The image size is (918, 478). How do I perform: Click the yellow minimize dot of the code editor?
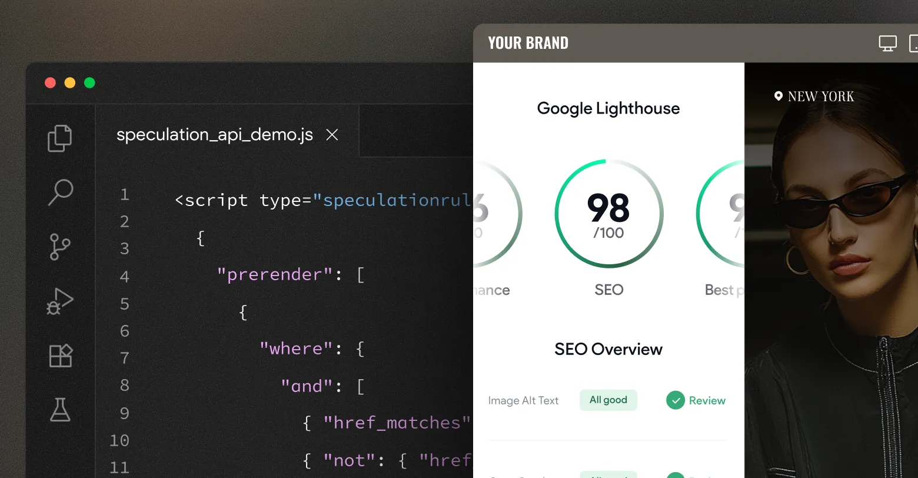[70, 82]
